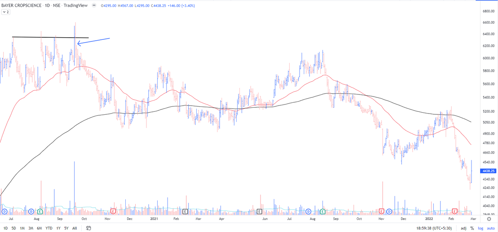
Task: Select the YTD date range
Action: tap(49, 228)
